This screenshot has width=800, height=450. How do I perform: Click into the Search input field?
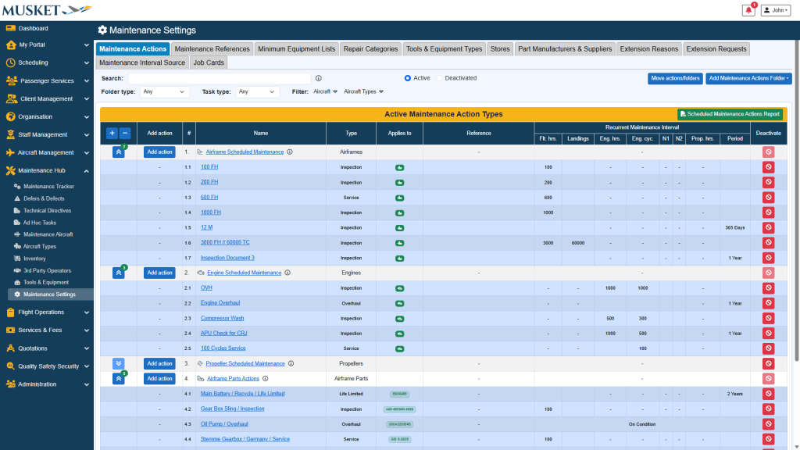(x=219, y=78)
